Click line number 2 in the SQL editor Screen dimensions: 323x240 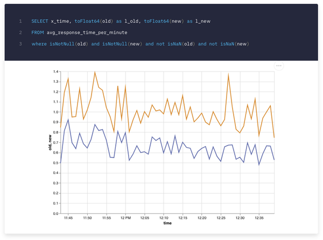click(20, 32)
